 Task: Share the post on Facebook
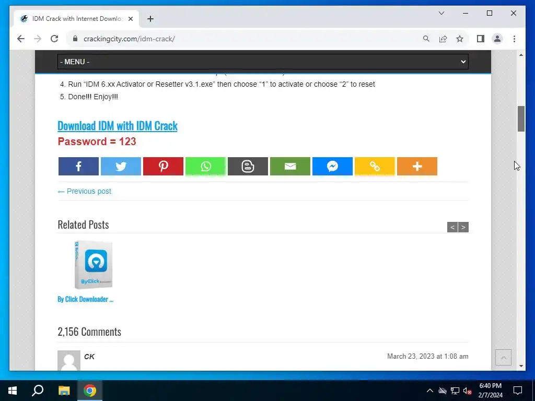click(x=78, y=166)
